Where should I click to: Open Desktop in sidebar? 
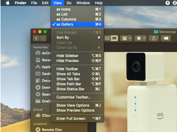tap(43, 74)
